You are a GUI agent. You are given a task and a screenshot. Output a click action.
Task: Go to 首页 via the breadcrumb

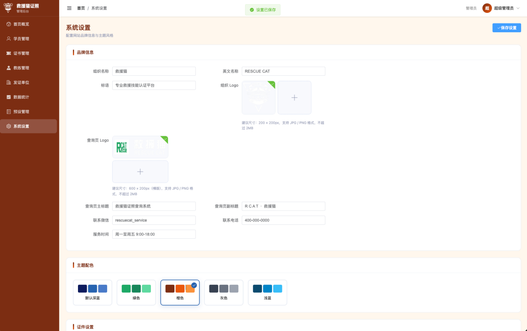click(x=81, y=8)
